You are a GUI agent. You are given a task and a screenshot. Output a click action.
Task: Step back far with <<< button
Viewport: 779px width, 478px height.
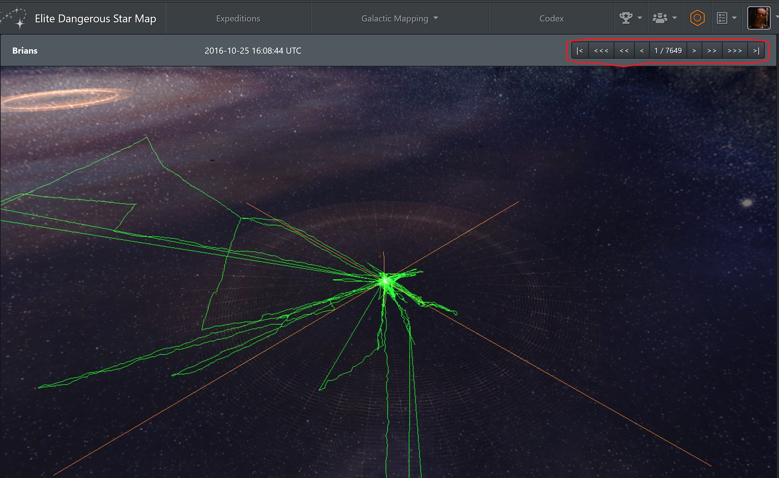coord(601,50)
